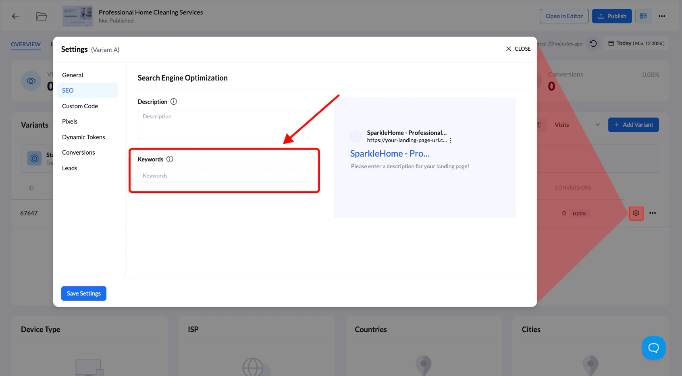Open the landing page thumbnail preview
The height and width of the screenshot is (376, 682).
[x=77, y=16]
